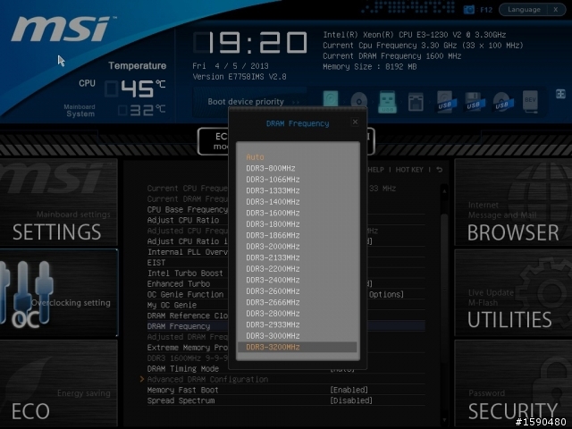The height and width of the screenshot is (429, 572).
Task: Select USB CD-ROM boot device icon
Action: point(502,102)
